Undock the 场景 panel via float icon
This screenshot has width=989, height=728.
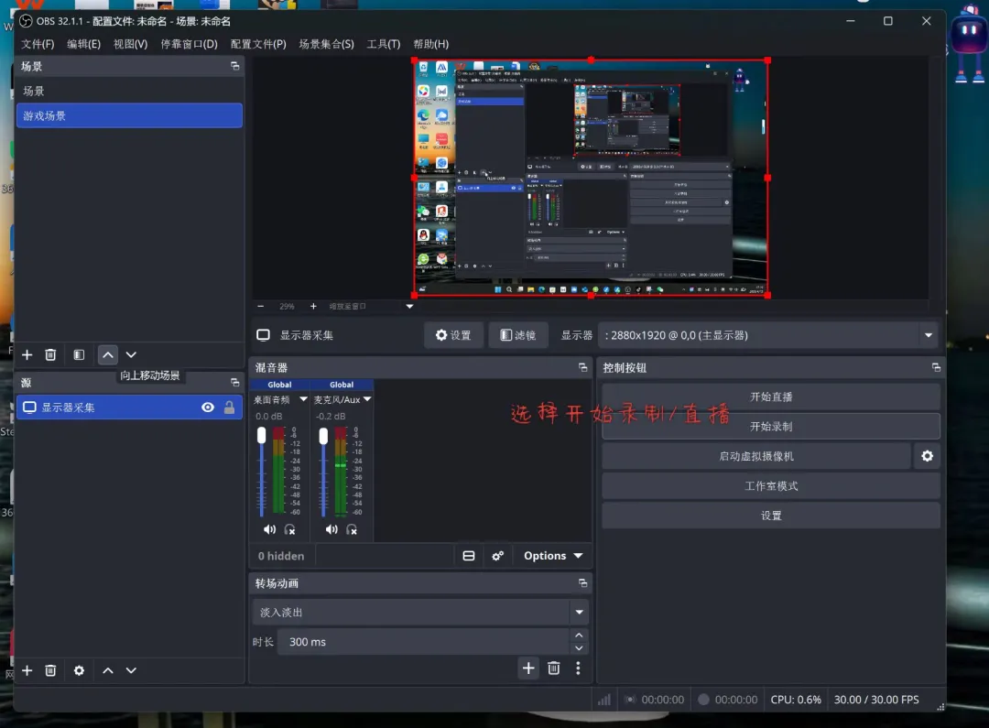pos(235,66)
